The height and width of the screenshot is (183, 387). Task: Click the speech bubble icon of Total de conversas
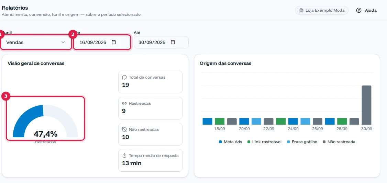[124, 77]
